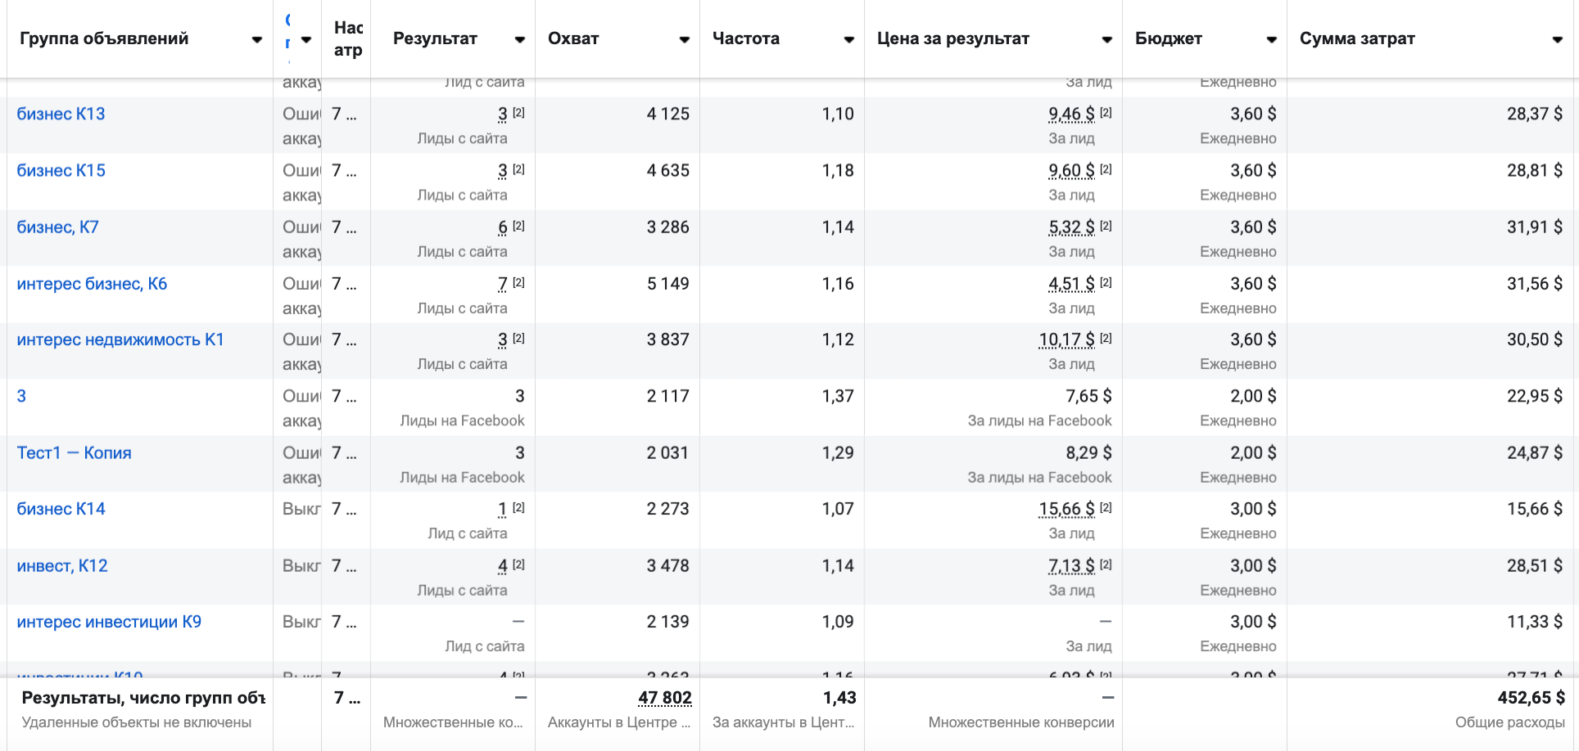Open ad set интерес бизнес, К6

point(92,284)
